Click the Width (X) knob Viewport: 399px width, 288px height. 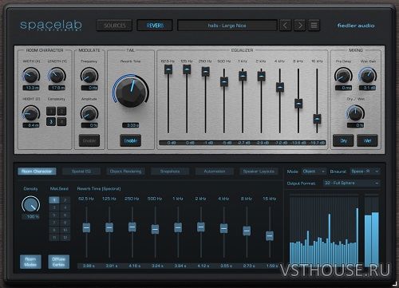pos(31,75)
